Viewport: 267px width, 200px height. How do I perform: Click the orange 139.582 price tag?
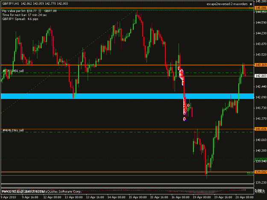click(x=260, y=172)
